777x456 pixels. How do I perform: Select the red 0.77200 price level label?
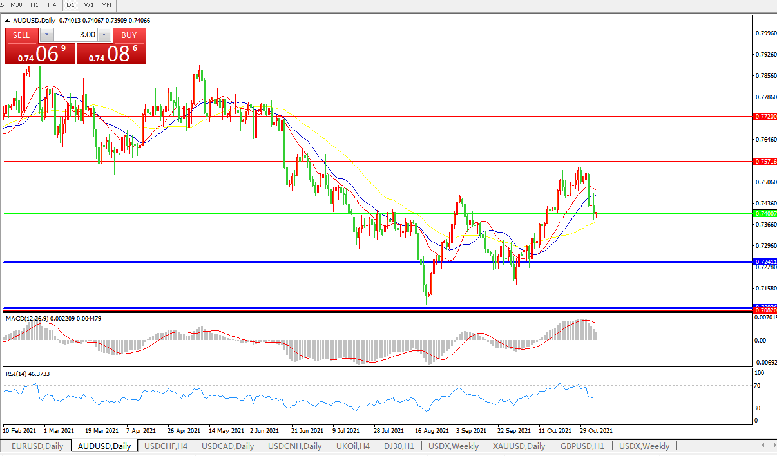click(765, 117)
